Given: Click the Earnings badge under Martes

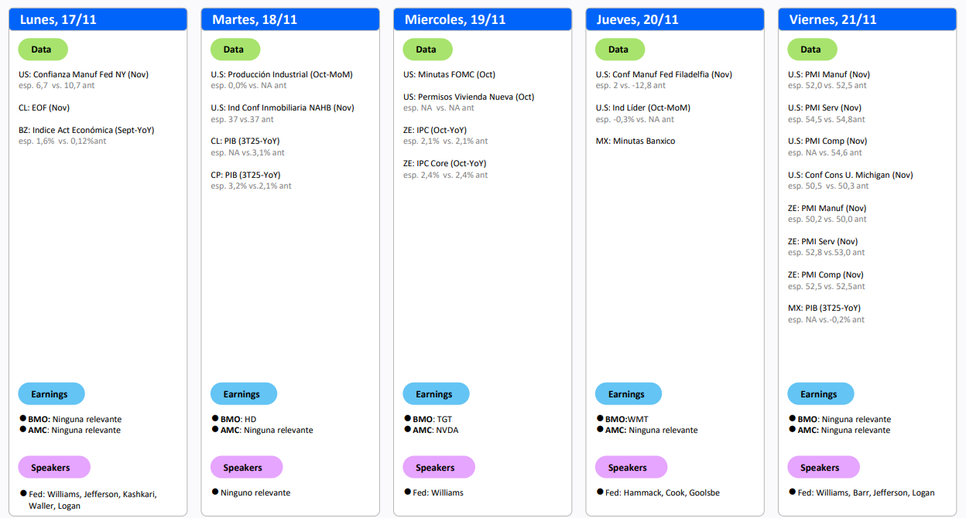Looking at the screenshot, I should click(243, 394).
